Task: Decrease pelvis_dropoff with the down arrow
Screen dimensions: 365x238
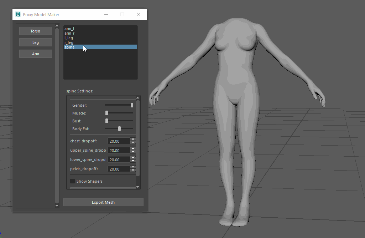Action: [133, 171]
